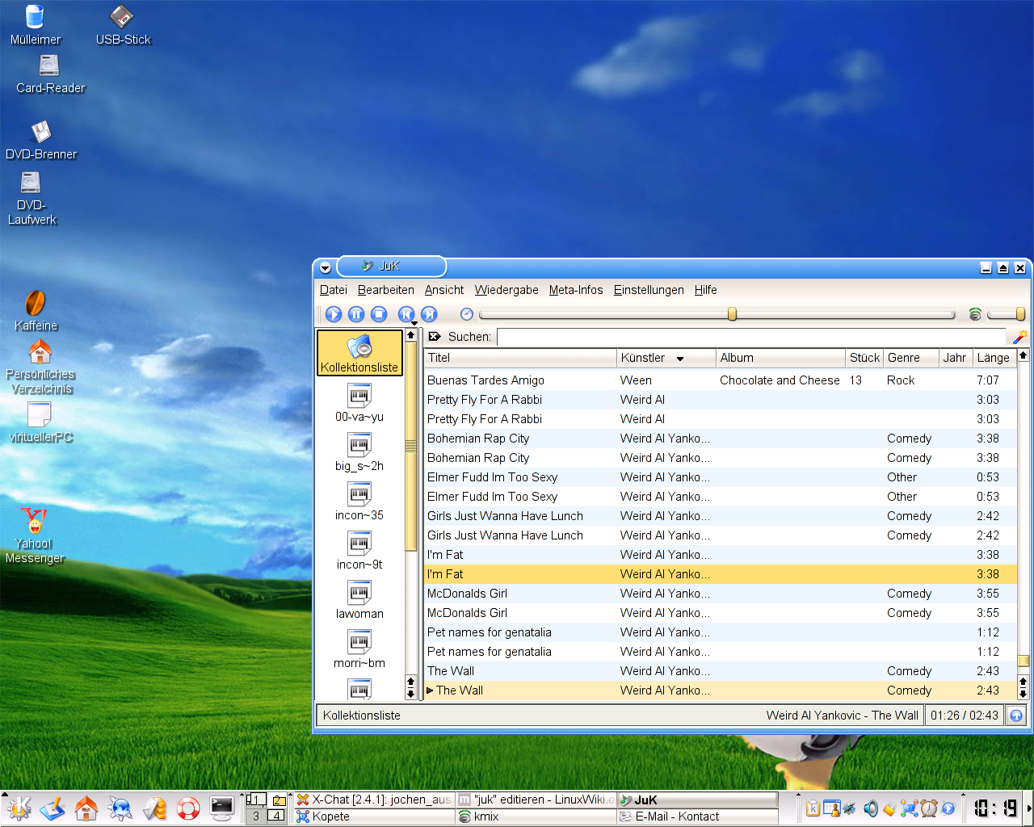Select the lawoman playlist
Viewport: 1034px width, 827px height.
[359, 600]
